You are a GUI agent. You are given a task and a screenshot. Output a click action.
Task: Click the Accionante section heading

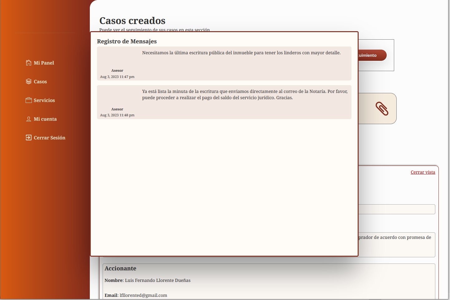(x=120, y=269)
